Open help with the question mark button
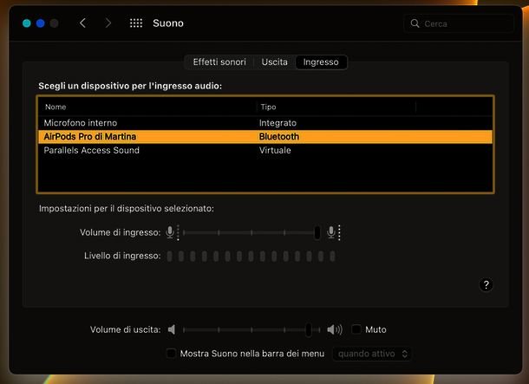Viewport: 529px width, 384px height. (x=486, y=285)
